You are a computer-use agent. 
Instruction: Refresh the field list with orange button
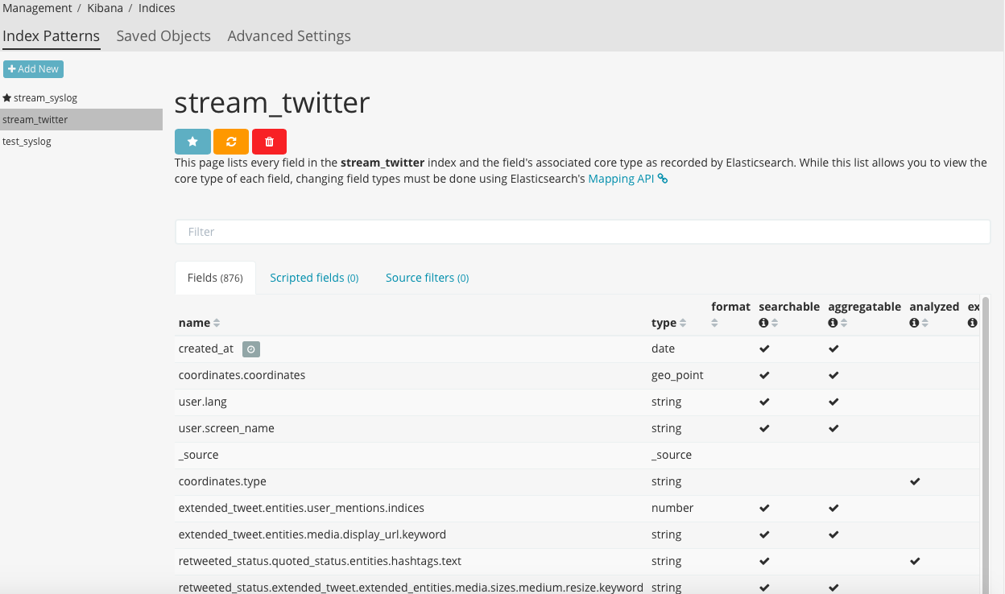click(x=231, y=141)
